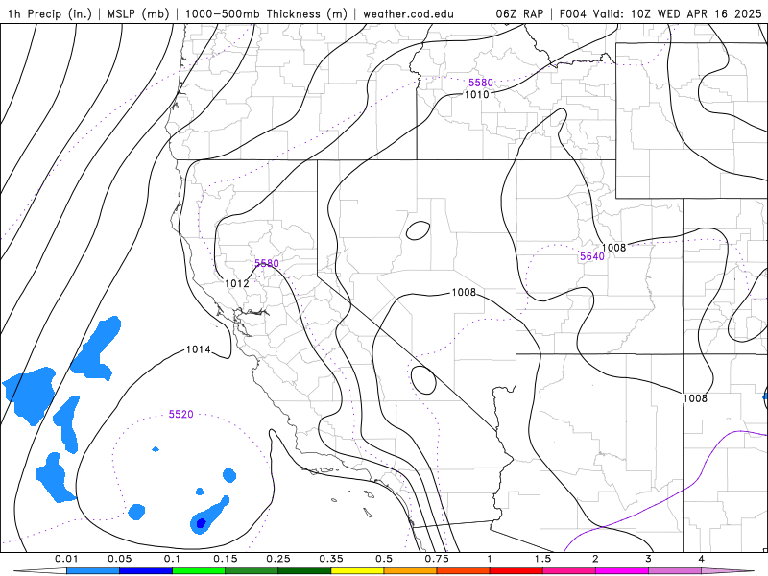Click the '0.5' legend value
Viewport: 768px width, 576px height.
pos(384,559)
